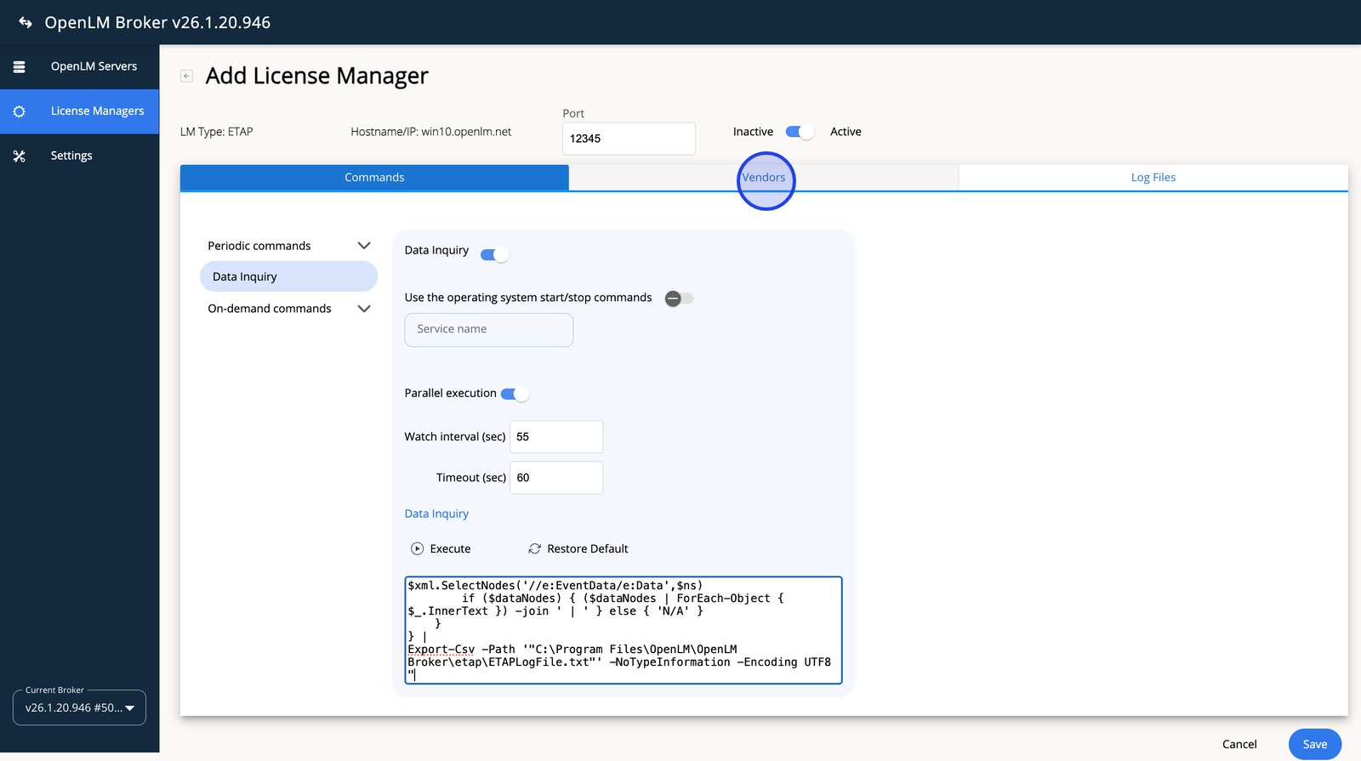Click the Restore Default refresh icon

point(535,549)
